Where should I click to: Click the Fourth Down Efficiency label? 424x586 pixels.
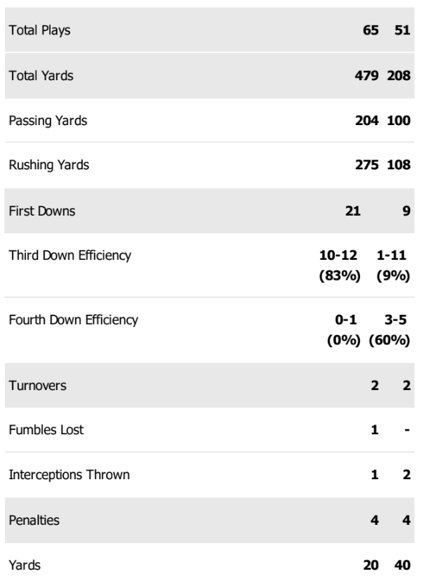click(x=73, y=320)
